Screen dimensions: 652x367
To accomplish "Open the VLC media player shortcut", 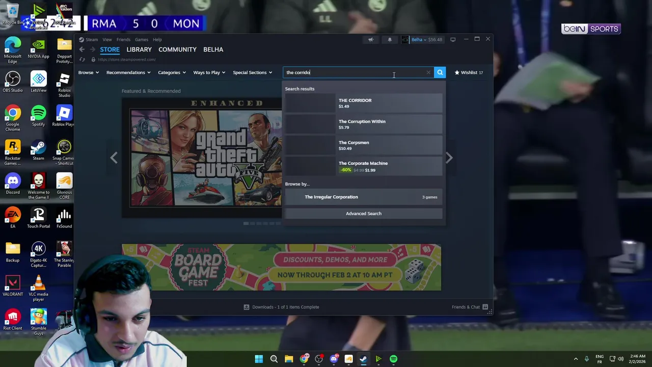I will pos(38,289).
